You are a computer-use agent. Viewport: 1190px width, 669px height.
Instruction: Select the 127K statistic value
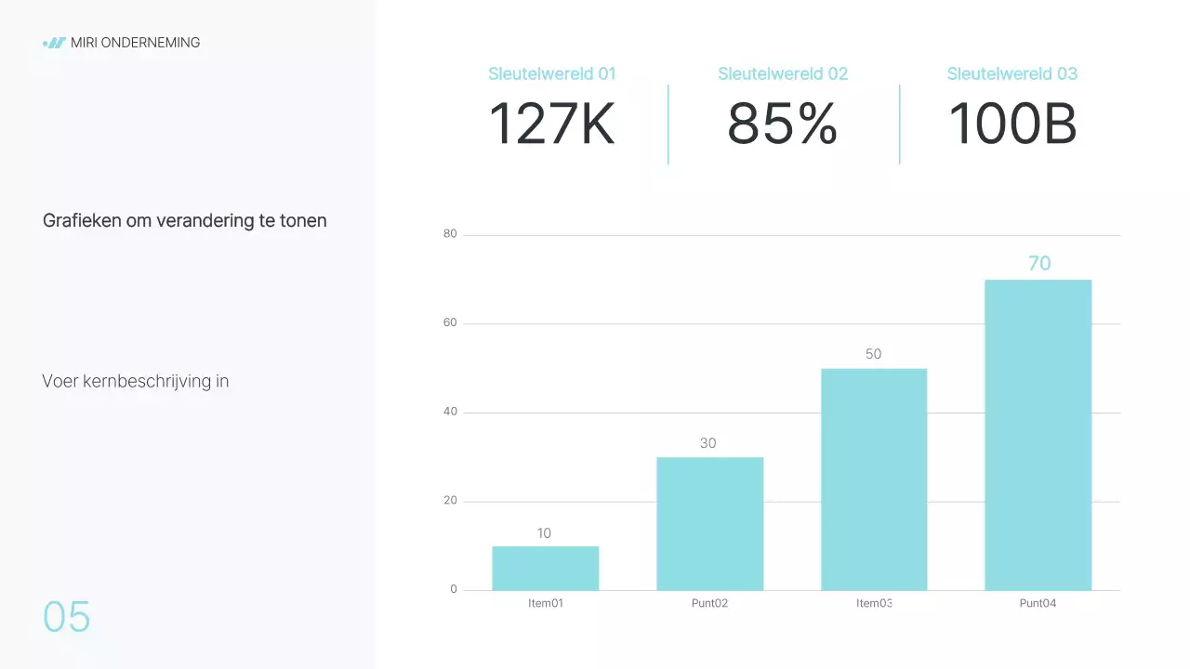click(551, 125)
